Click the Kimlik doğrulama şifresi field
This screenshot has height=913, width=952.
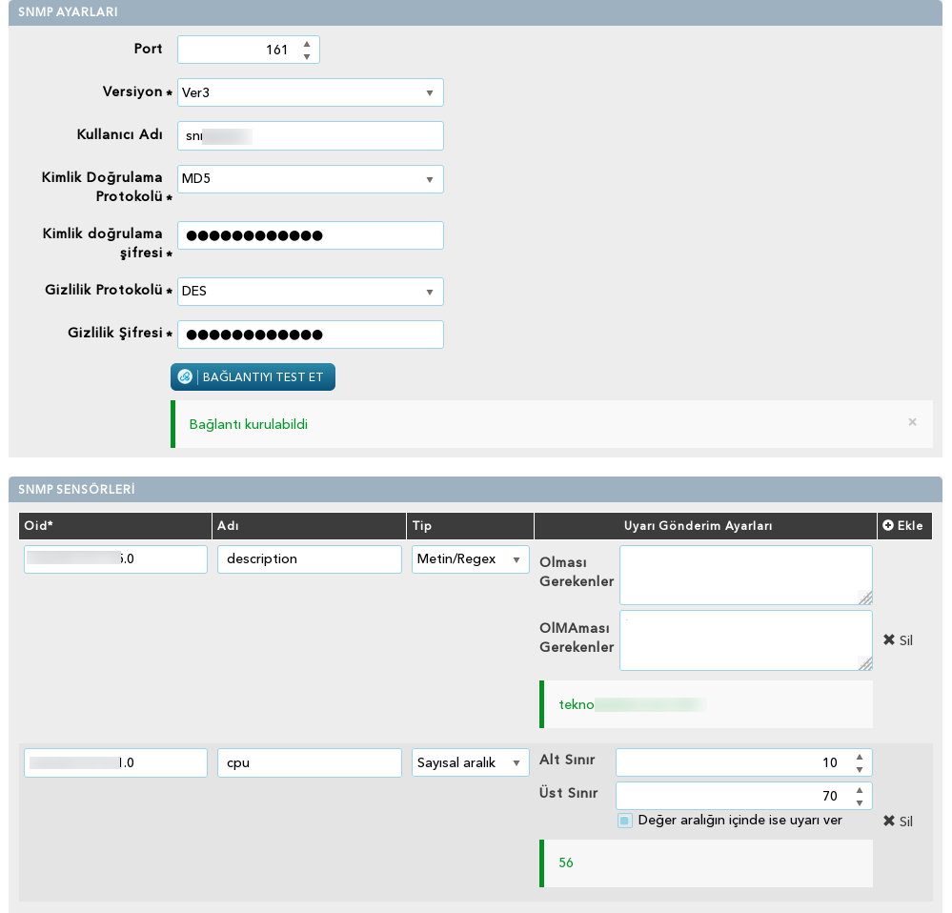click(x=311, y=235)
